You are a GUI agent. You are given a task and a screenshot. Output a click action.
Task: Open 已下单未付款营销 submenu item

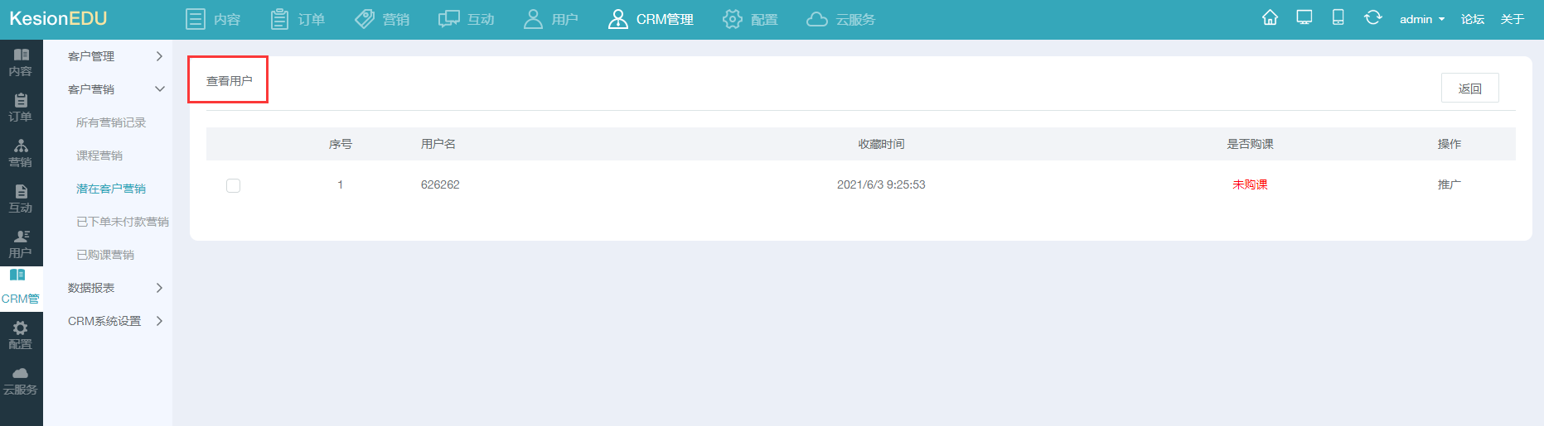click(123, 222)
